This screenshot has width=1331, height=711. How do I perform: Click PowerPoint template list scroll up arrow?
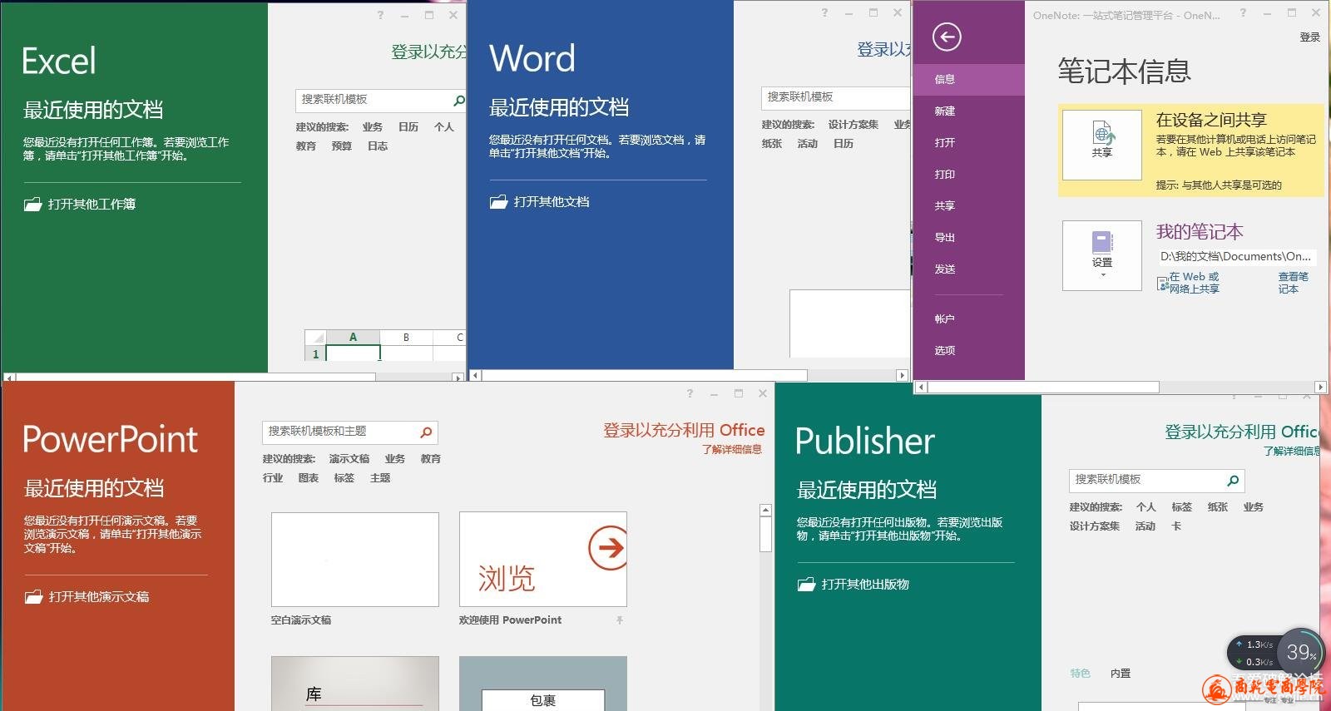[x=766, y=510]
